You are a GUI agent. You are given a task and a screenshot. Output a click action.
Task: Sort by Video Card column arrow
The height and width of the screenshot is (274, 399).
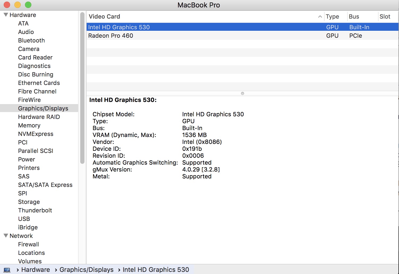click(x=320, y=16)
